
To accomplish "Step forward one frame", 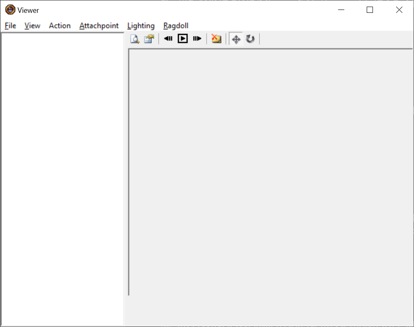I will point(197,39).
